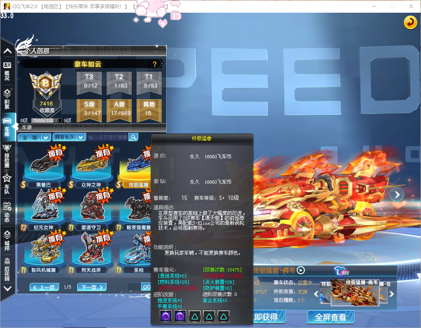Viewport: 421px width, 328px height.
Task: Select the 黑曼巴 car card
Action: (x=44, y=166)
